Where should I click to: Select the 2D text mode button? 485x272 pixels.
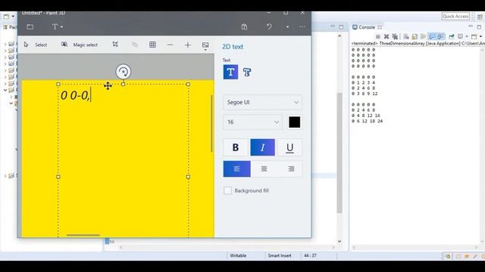(230, 73)
